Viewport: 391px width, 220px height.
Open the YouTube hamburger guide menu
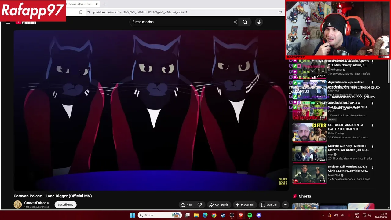(8, 22)
